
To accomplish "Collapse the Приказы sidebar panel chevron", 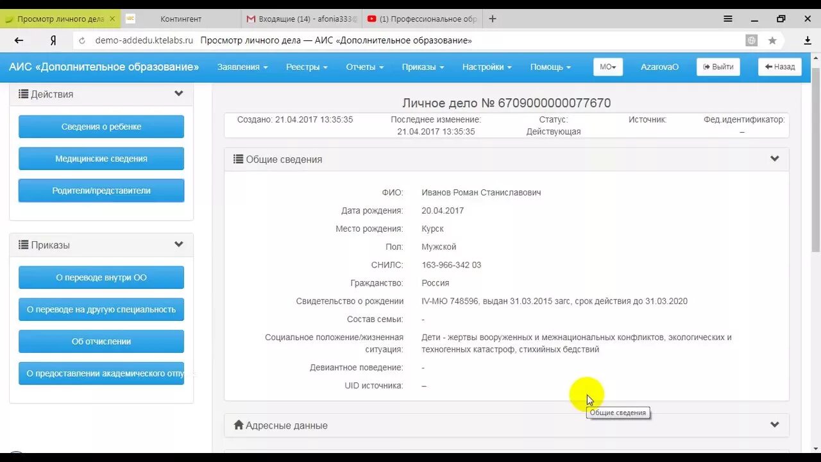I will point(179,244).
